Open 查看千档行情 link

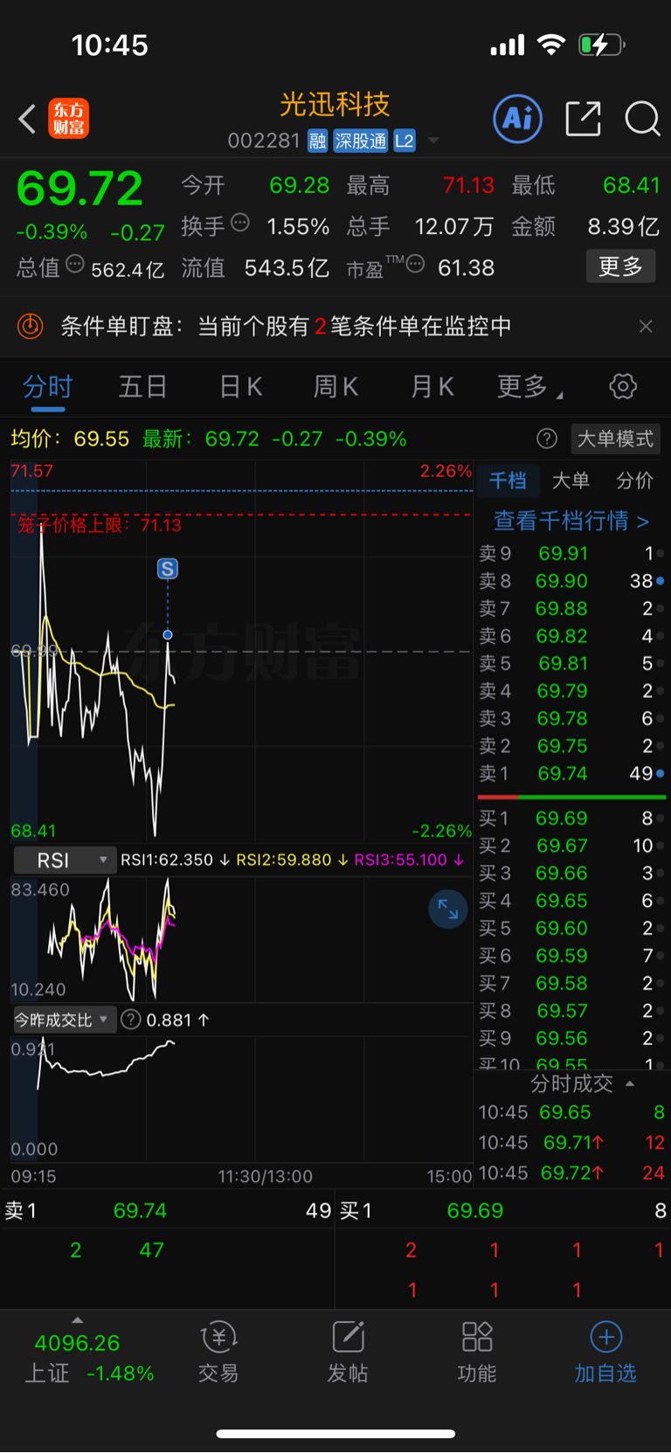571,522
